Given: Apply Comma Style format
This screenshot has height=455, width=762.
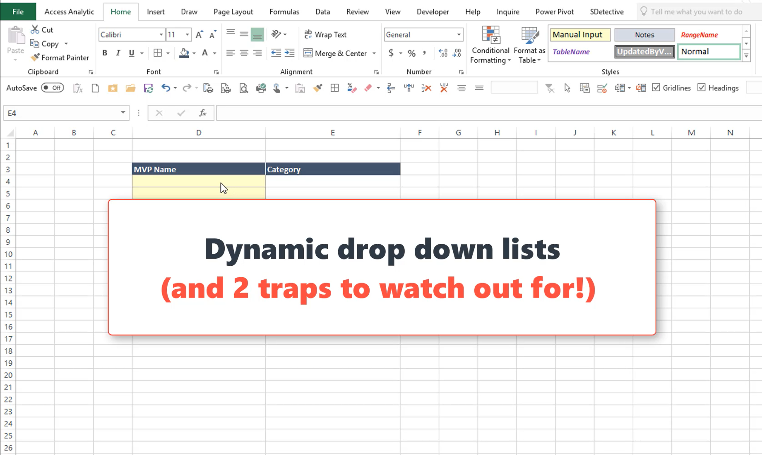Looking at the screenshot, I should point(424,53).
